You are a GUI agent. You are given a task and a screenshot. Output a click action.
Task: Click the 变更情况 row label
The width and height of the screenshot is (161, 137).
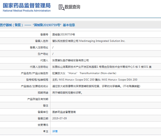coord(43,125)
